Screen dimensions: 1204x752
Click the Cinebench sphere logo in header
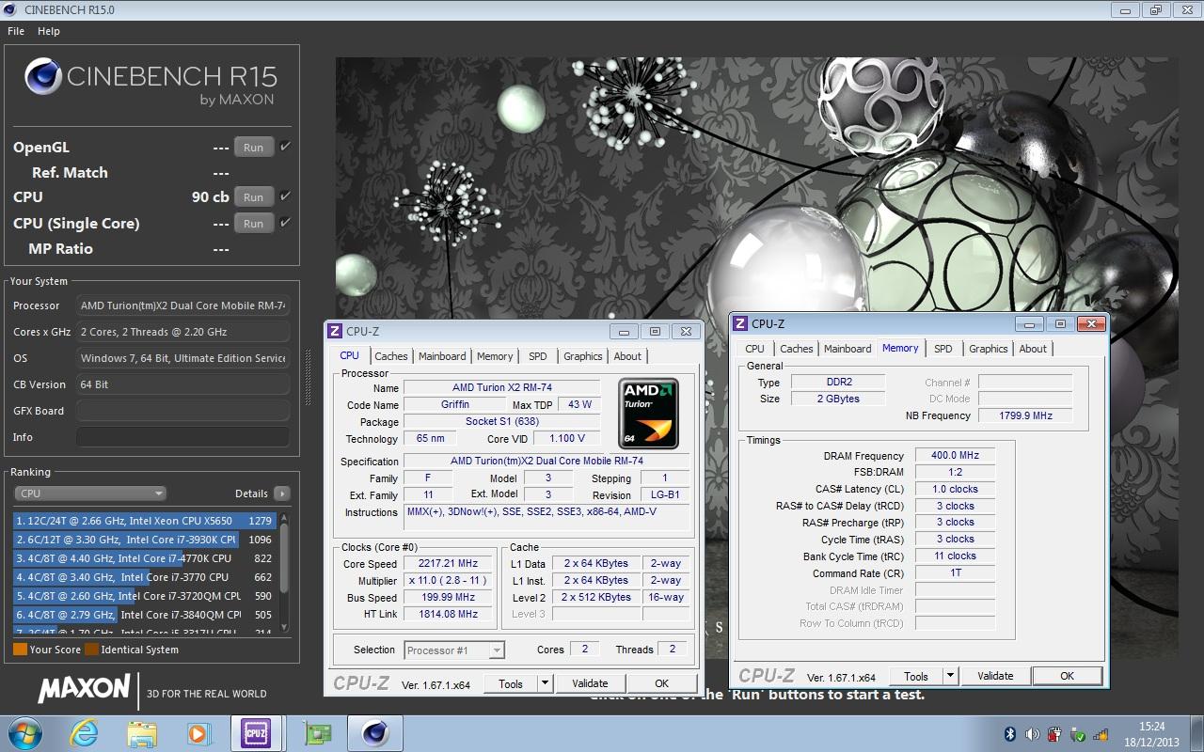[43, 77]
